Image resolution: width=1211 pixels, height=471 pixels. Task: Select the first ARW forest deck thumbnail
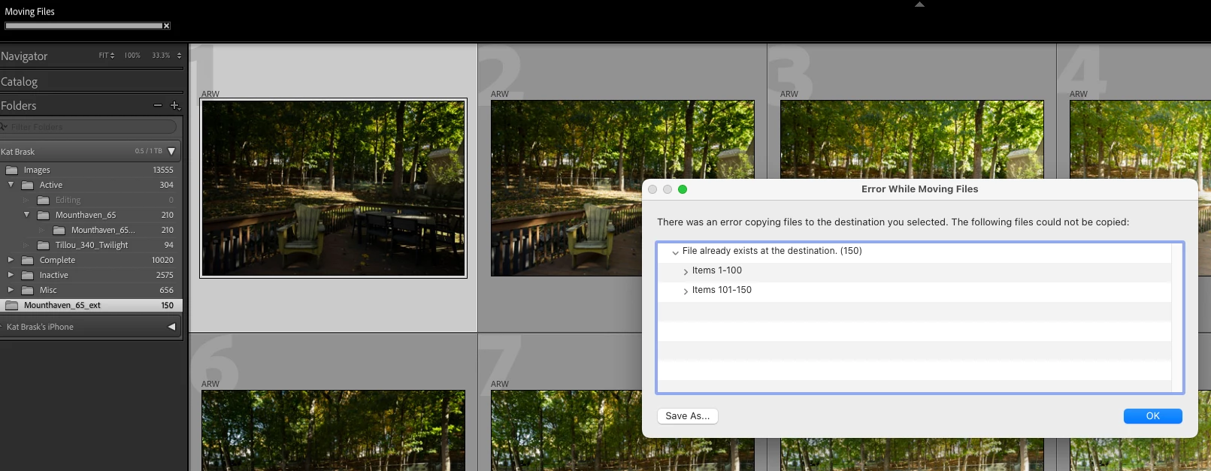333,188
